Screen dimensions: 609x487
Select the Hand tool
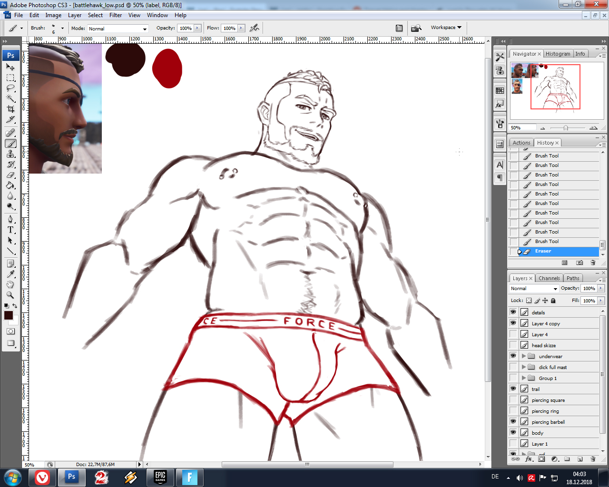point(10,284)
